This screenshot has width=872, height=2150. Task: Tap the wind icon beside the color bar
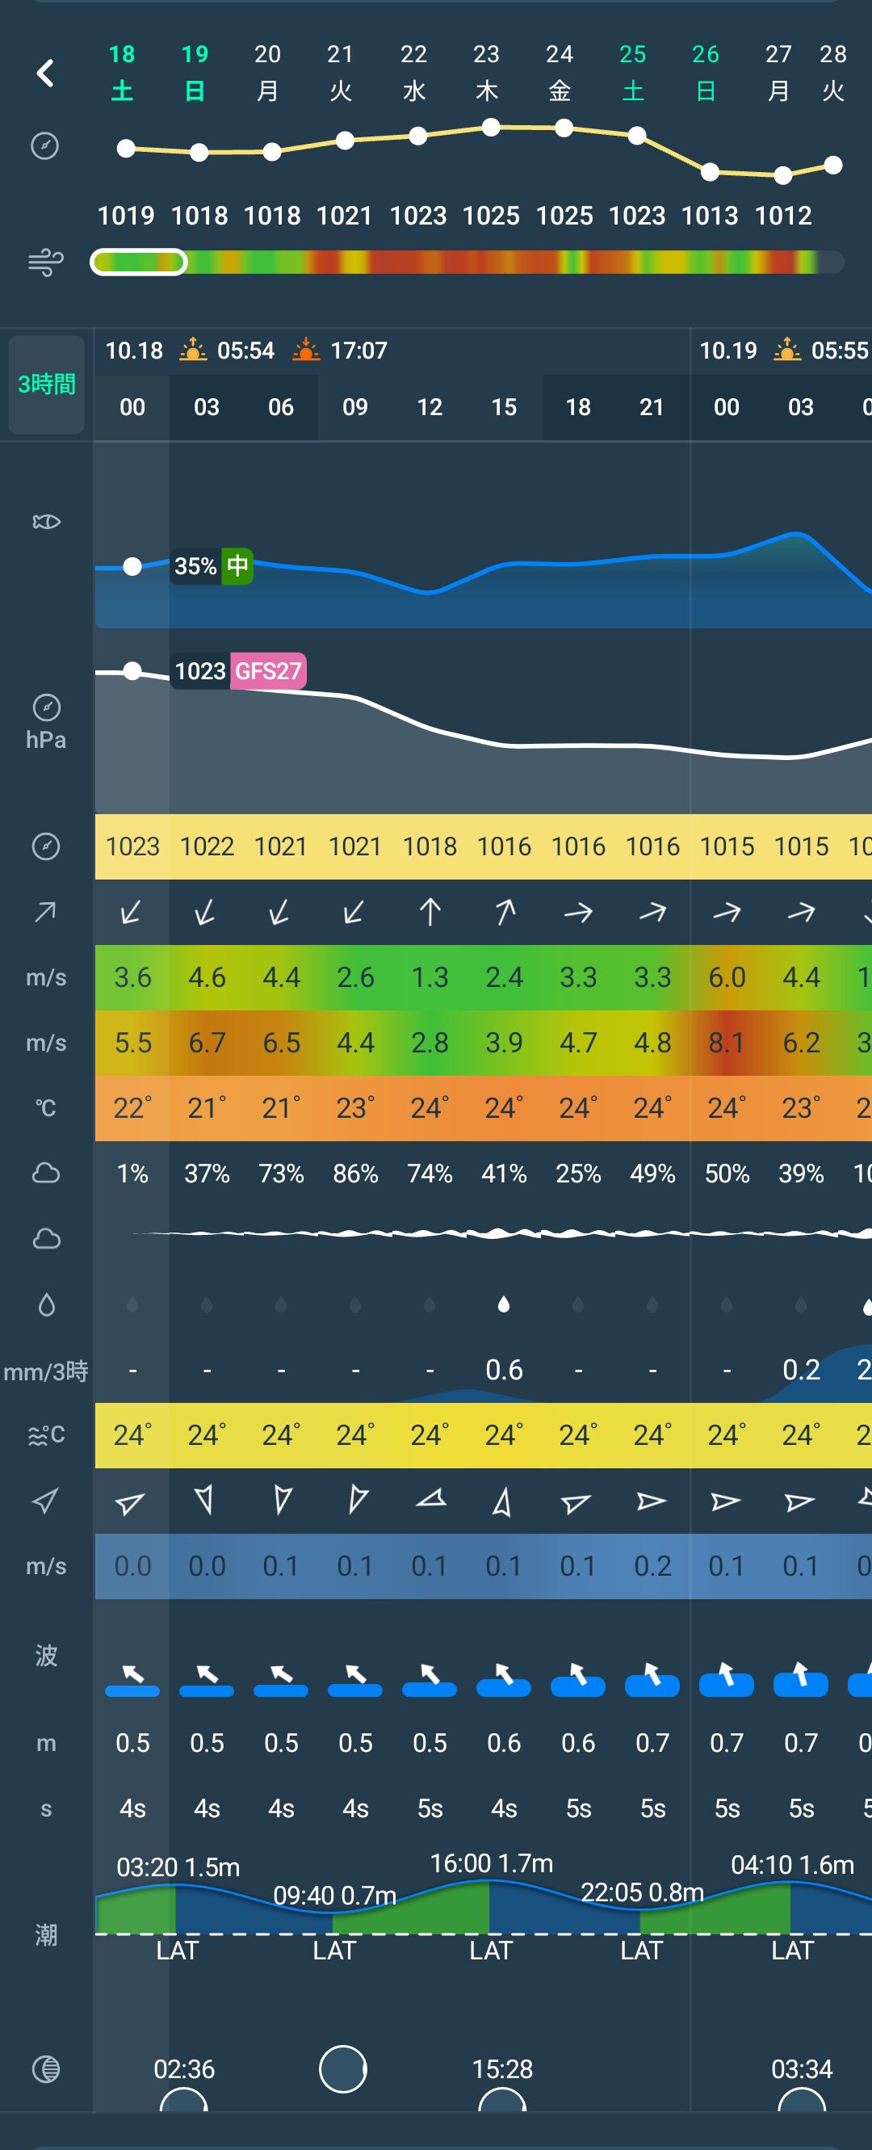pyautogui.click(x=45, y=262)
